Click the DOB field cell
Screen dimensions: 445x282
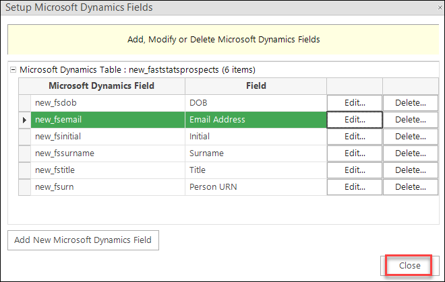(x=256, y=102)
